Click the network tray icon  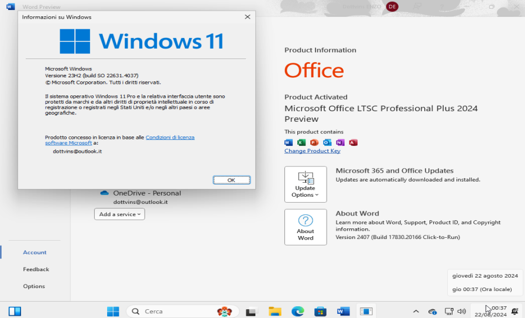(449, 312)
